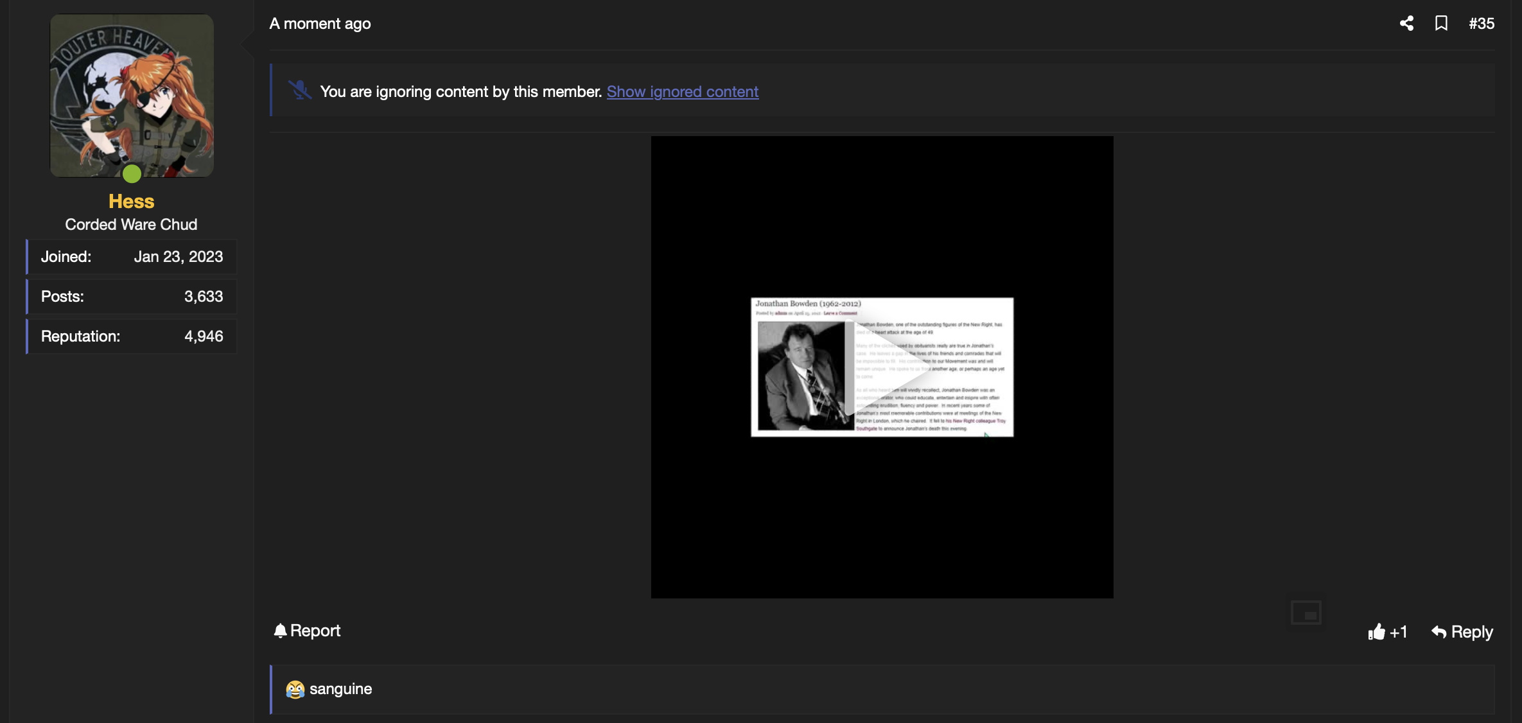Toggle picture-in-picture icon below video
This screenshot has height=723, width=1522.
[1306, 613]
